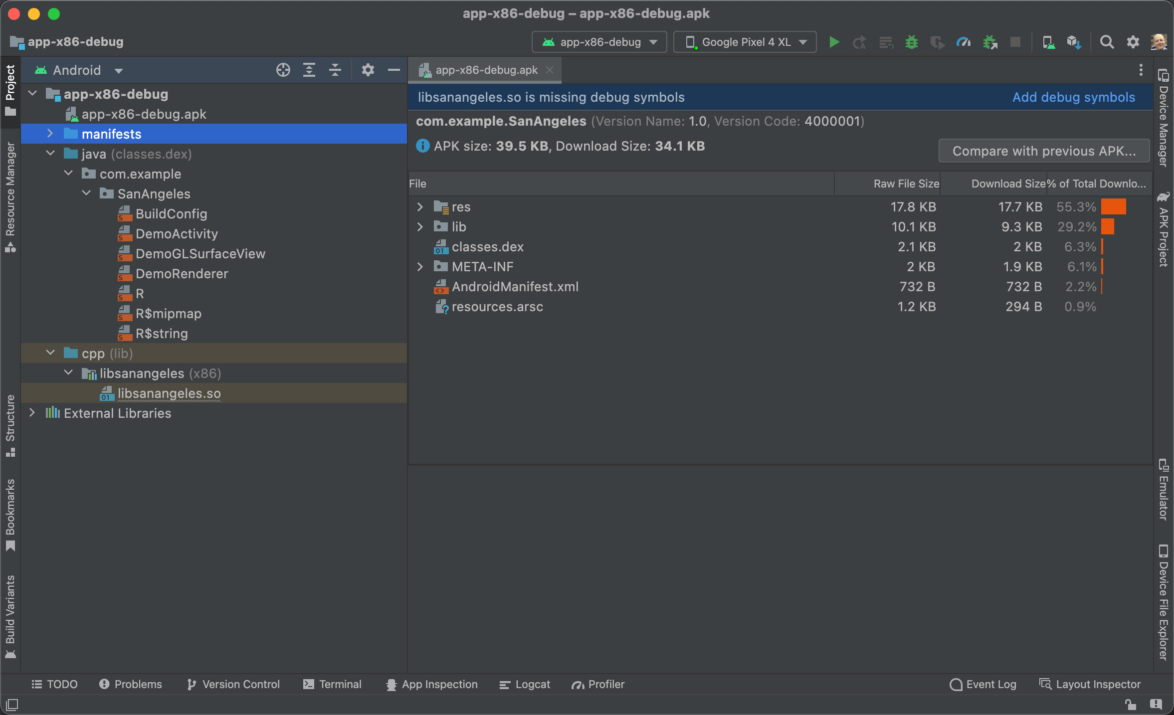The width and height of the screenshot is (1174, 715).
Task: Toggle cpp lib folder collapse
Action: point(49,353)
